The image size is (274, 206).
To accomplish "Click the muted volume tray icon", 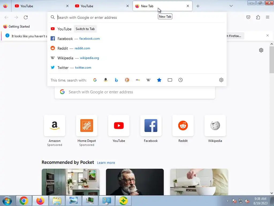I will 247,201.
